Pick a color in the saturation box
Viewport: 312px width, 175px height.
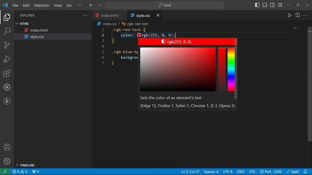tap(178, 69)
